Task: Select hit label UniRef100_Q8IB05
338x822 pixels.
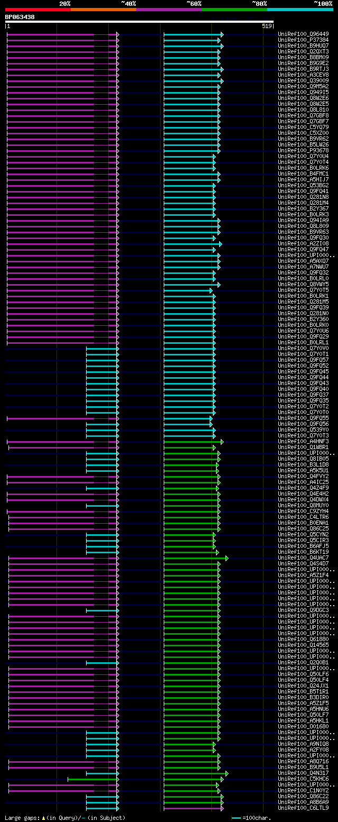Action: [x=303, y=459]
